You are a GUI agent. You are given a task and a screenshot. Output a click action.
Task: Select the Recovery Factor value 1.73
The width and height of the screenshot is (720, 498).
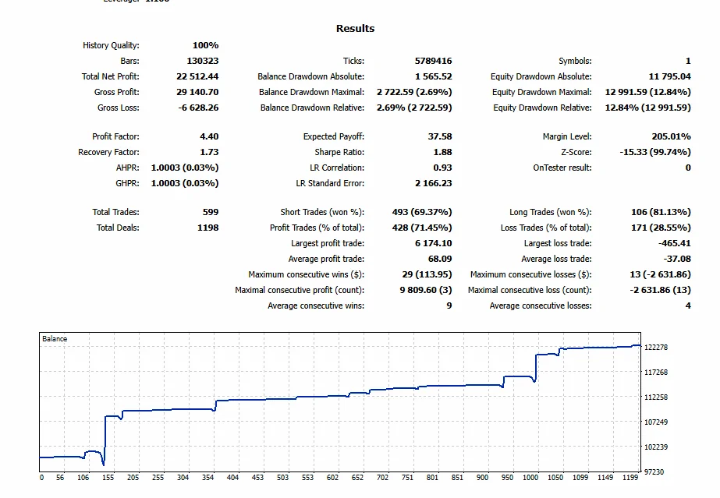coord(209,152)
